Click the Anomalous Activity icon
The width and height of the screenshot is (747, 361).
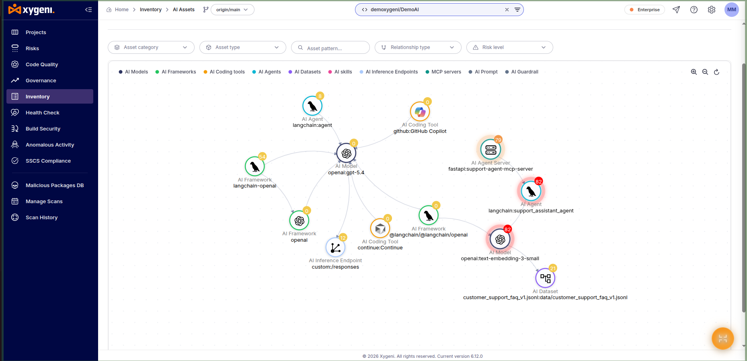[15, 145]
